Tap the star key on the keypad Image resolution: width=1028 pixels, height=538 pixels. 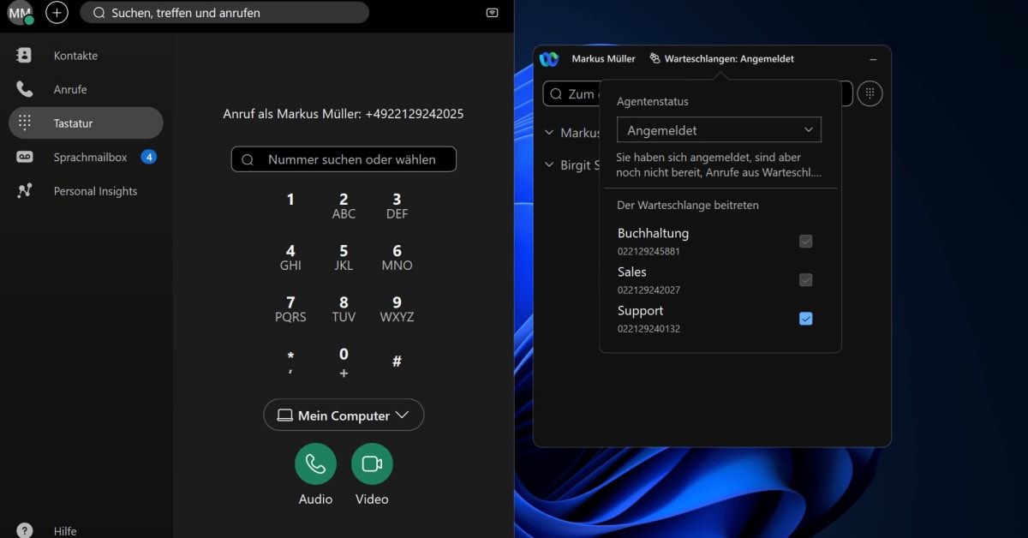[290, 362]
